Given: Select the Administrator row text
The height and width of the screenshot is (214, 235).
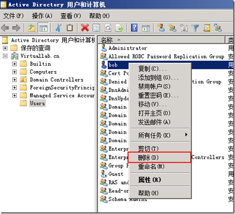Looking at the screenshot, I should (x=128, y=48).
